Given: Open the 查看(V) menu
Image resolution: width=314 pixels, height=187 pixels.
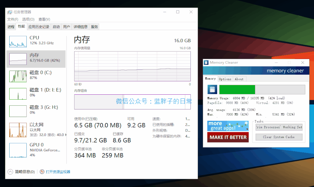Looking at the screenshot, I should pyautogui.click(x=44, y=19).
